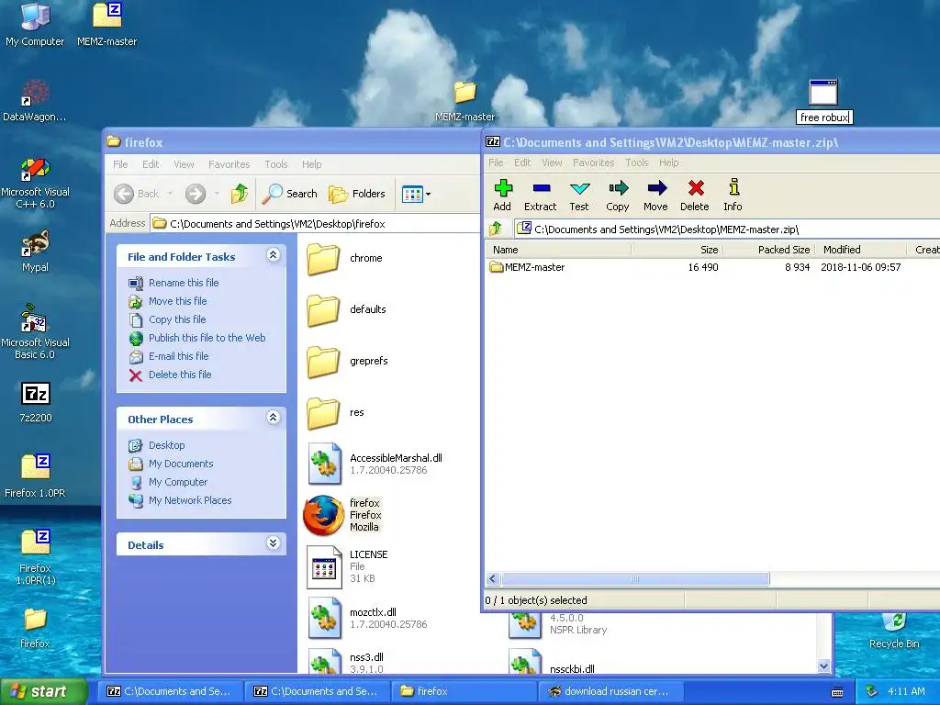Click the up-folder icon in 7-Zip

click(x=496, y=229)
